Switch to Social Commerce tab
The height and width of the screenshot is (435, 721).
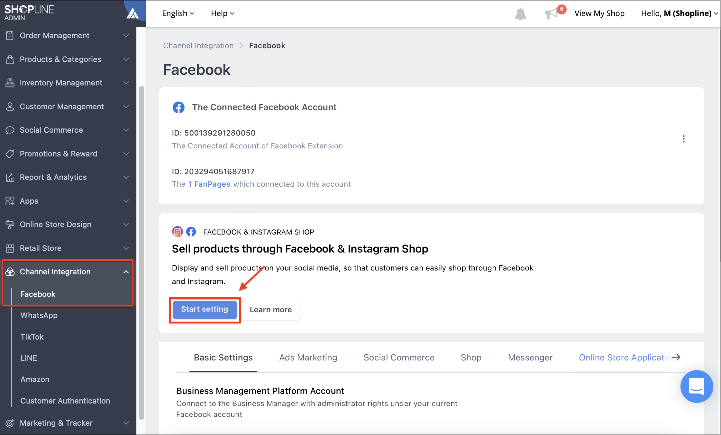[399, 358]
